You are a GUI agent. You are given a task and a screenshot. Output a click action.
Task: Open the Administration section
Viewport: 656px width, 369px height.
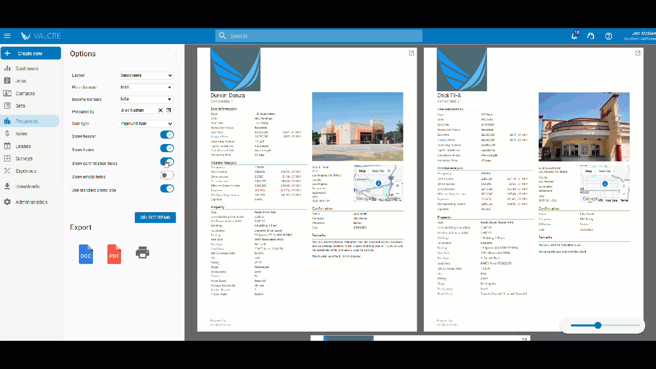pos(31,202)
